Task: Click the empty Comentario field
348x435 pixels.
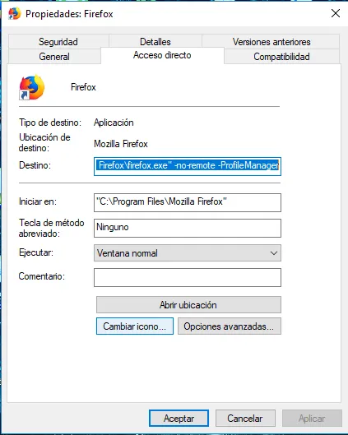Action: [188, 277]
